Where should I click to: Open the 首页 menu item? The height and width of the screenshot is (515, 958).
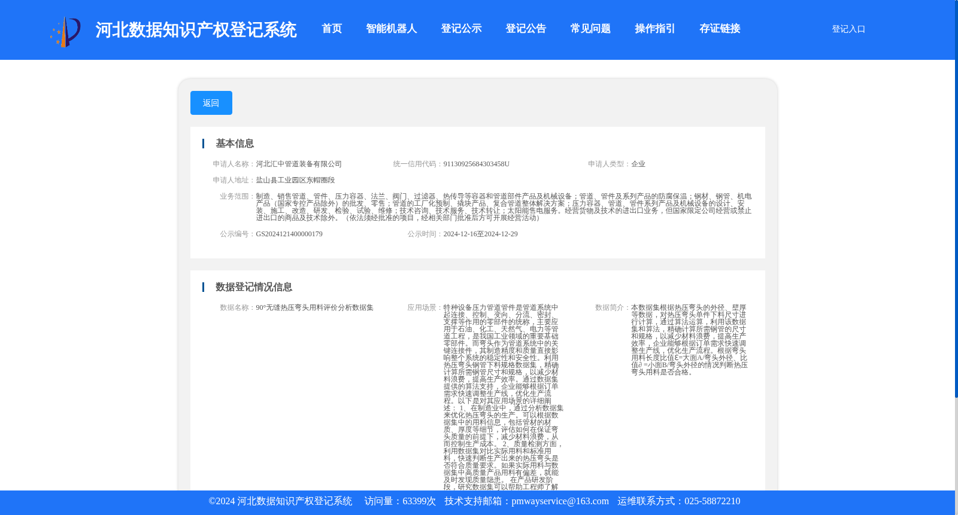(x=332, y=29)
